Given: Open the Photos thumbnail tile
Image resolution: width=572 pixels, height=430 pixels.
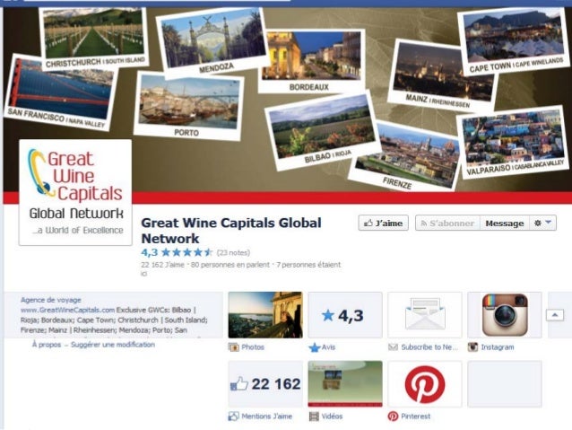Looking at the screenshot, I should [x=265, y=315].
